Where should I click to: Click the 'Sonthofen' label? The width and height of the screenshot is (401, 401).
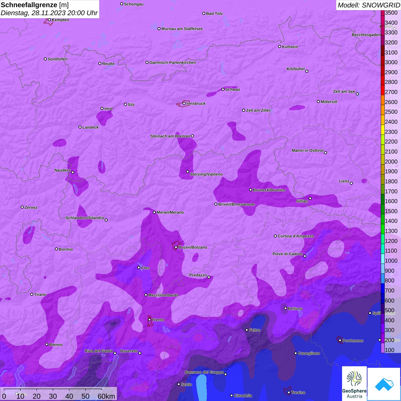click(58, 59)
